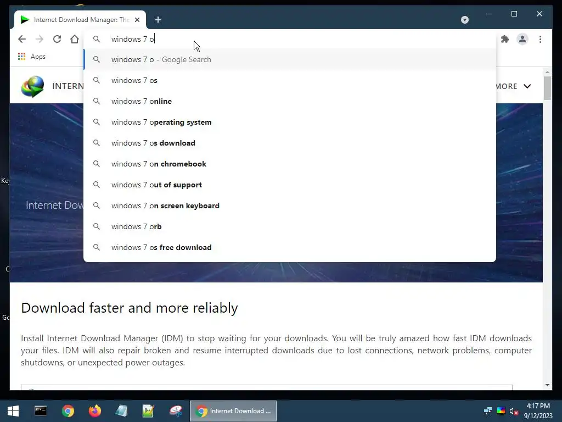Screen dimensions: 562x422
Task: Go back using the browser back arrow
Action: (22, 39)
